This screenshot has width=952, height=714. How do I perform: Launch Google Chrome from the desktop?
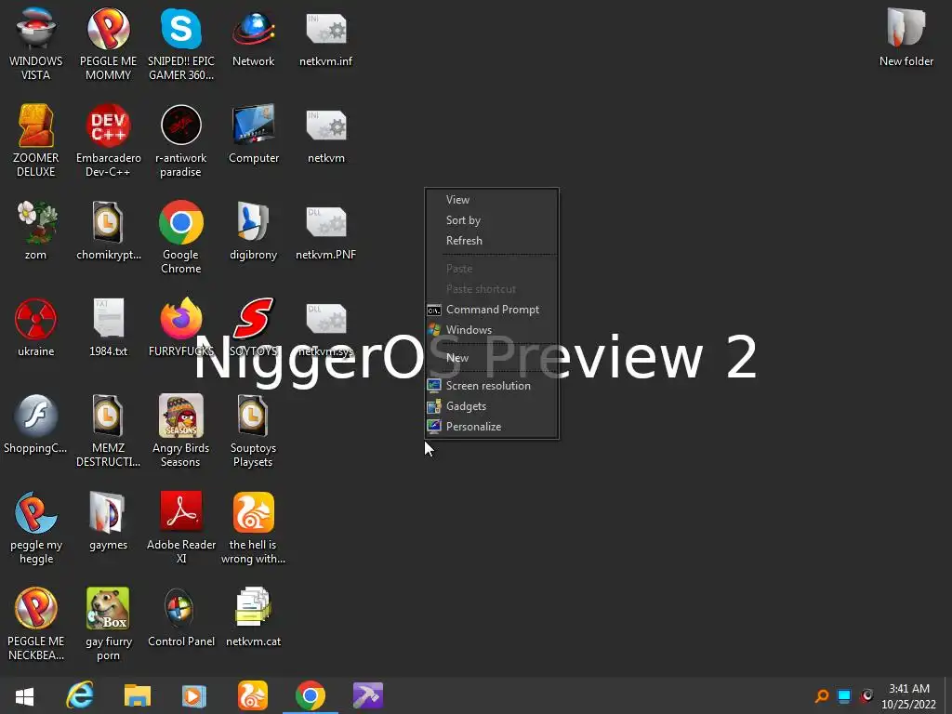pyautogui.click(x=181, y=237)
